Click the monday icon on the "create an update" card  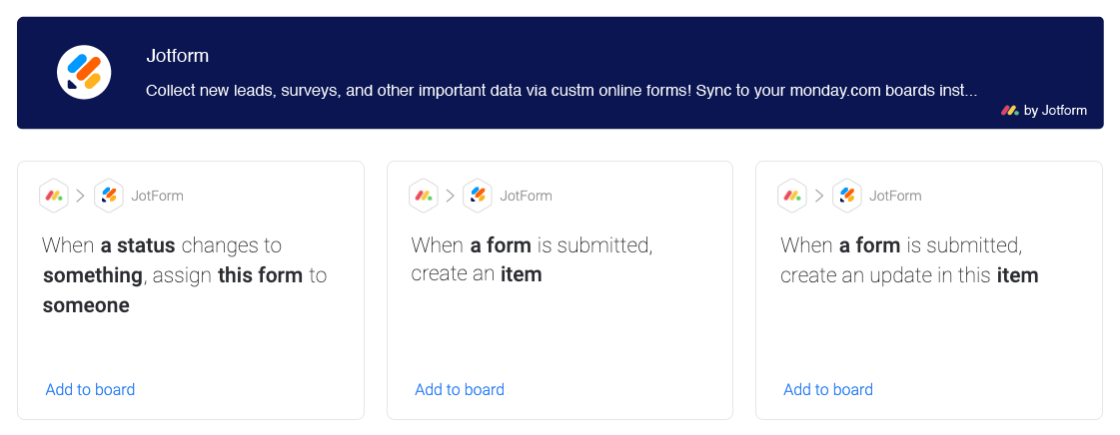792,196
